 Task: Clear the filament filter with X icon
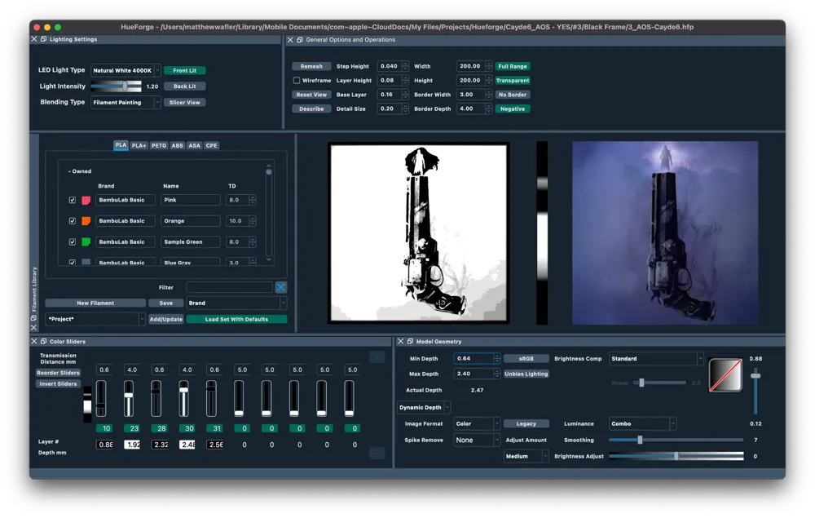[280, 287]
